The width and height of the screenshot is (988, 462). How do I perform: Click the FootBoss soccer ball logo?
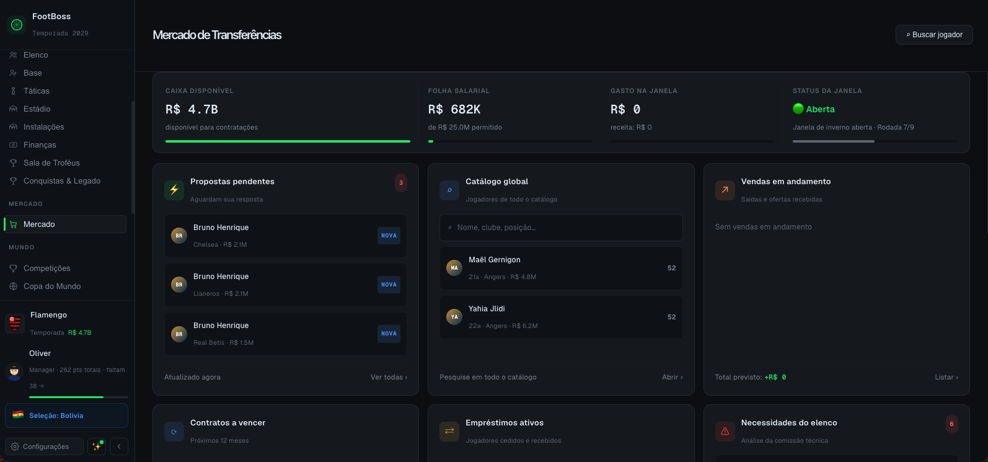(17, 25)
